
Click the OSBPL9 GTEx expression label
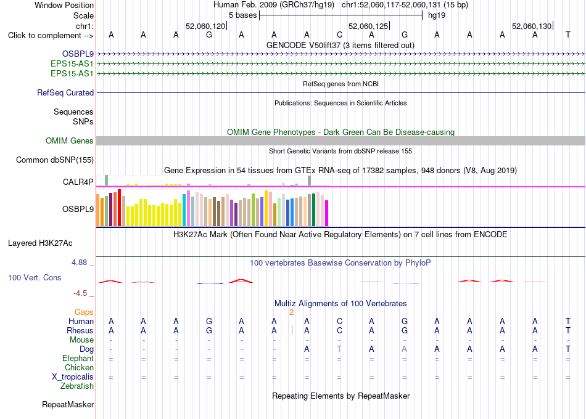tap(78, 209)
